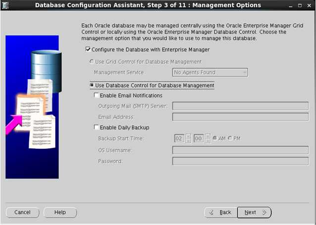Toggle Configure the Database with Enterprise Manager checkbox

(88, 49)
